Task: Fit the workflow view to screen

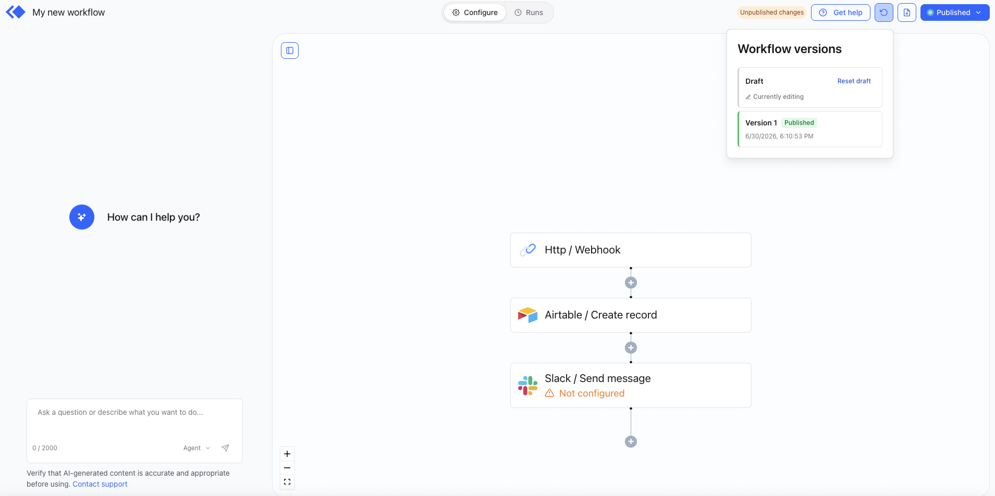Action: pos(287,482)
